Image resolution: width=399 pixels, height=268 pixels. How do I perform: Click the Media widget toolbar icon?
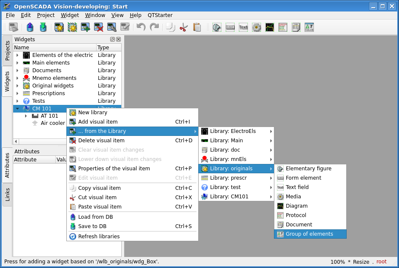[256, 28]
